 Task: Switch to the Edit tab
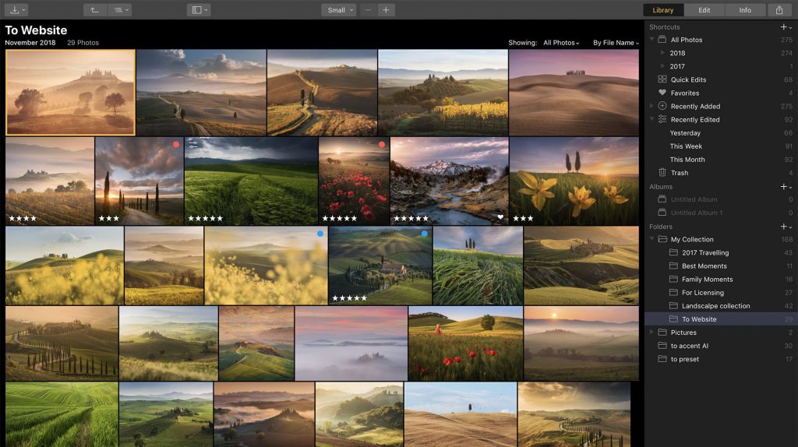tap(704, 10)
